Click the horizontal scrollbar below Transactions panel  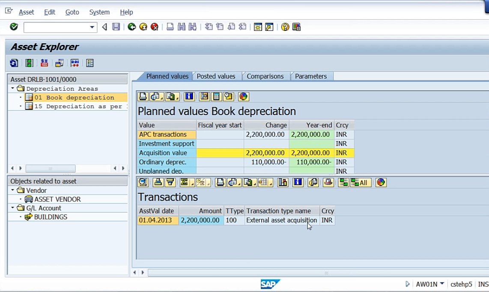tap(318, 273)
